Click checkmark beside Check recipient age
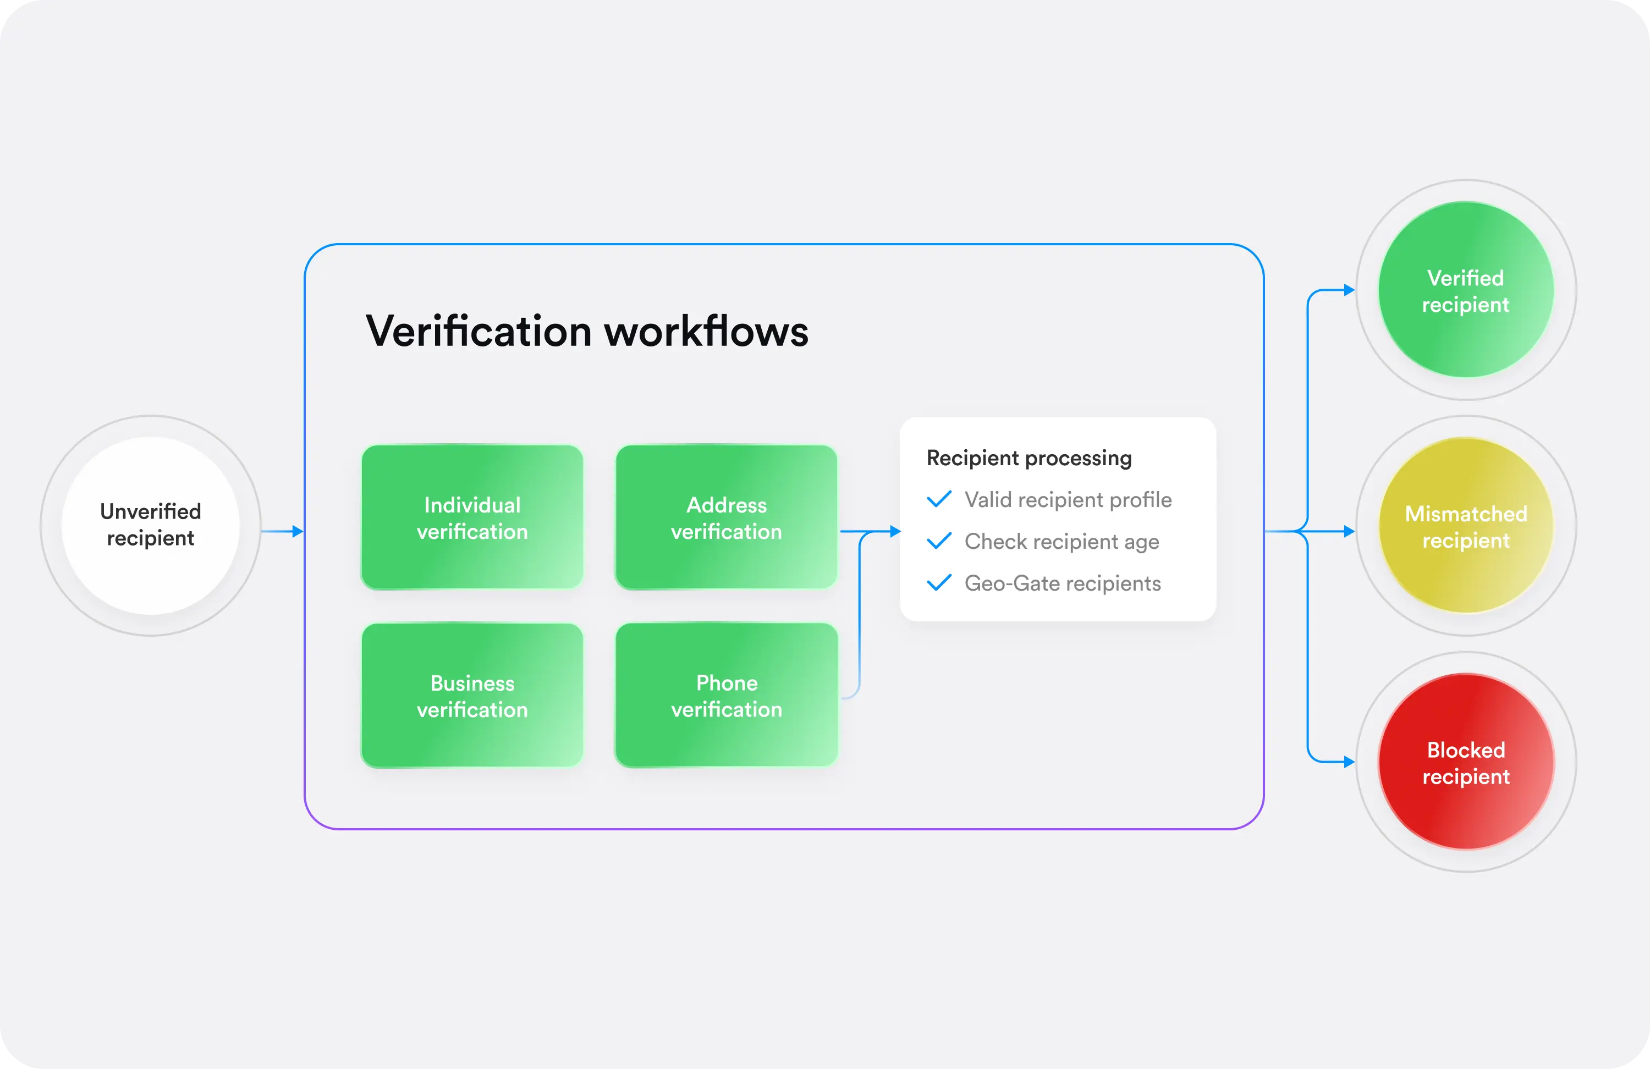The height and width of the screenshot is (1069, 1650). pos(939,541)
